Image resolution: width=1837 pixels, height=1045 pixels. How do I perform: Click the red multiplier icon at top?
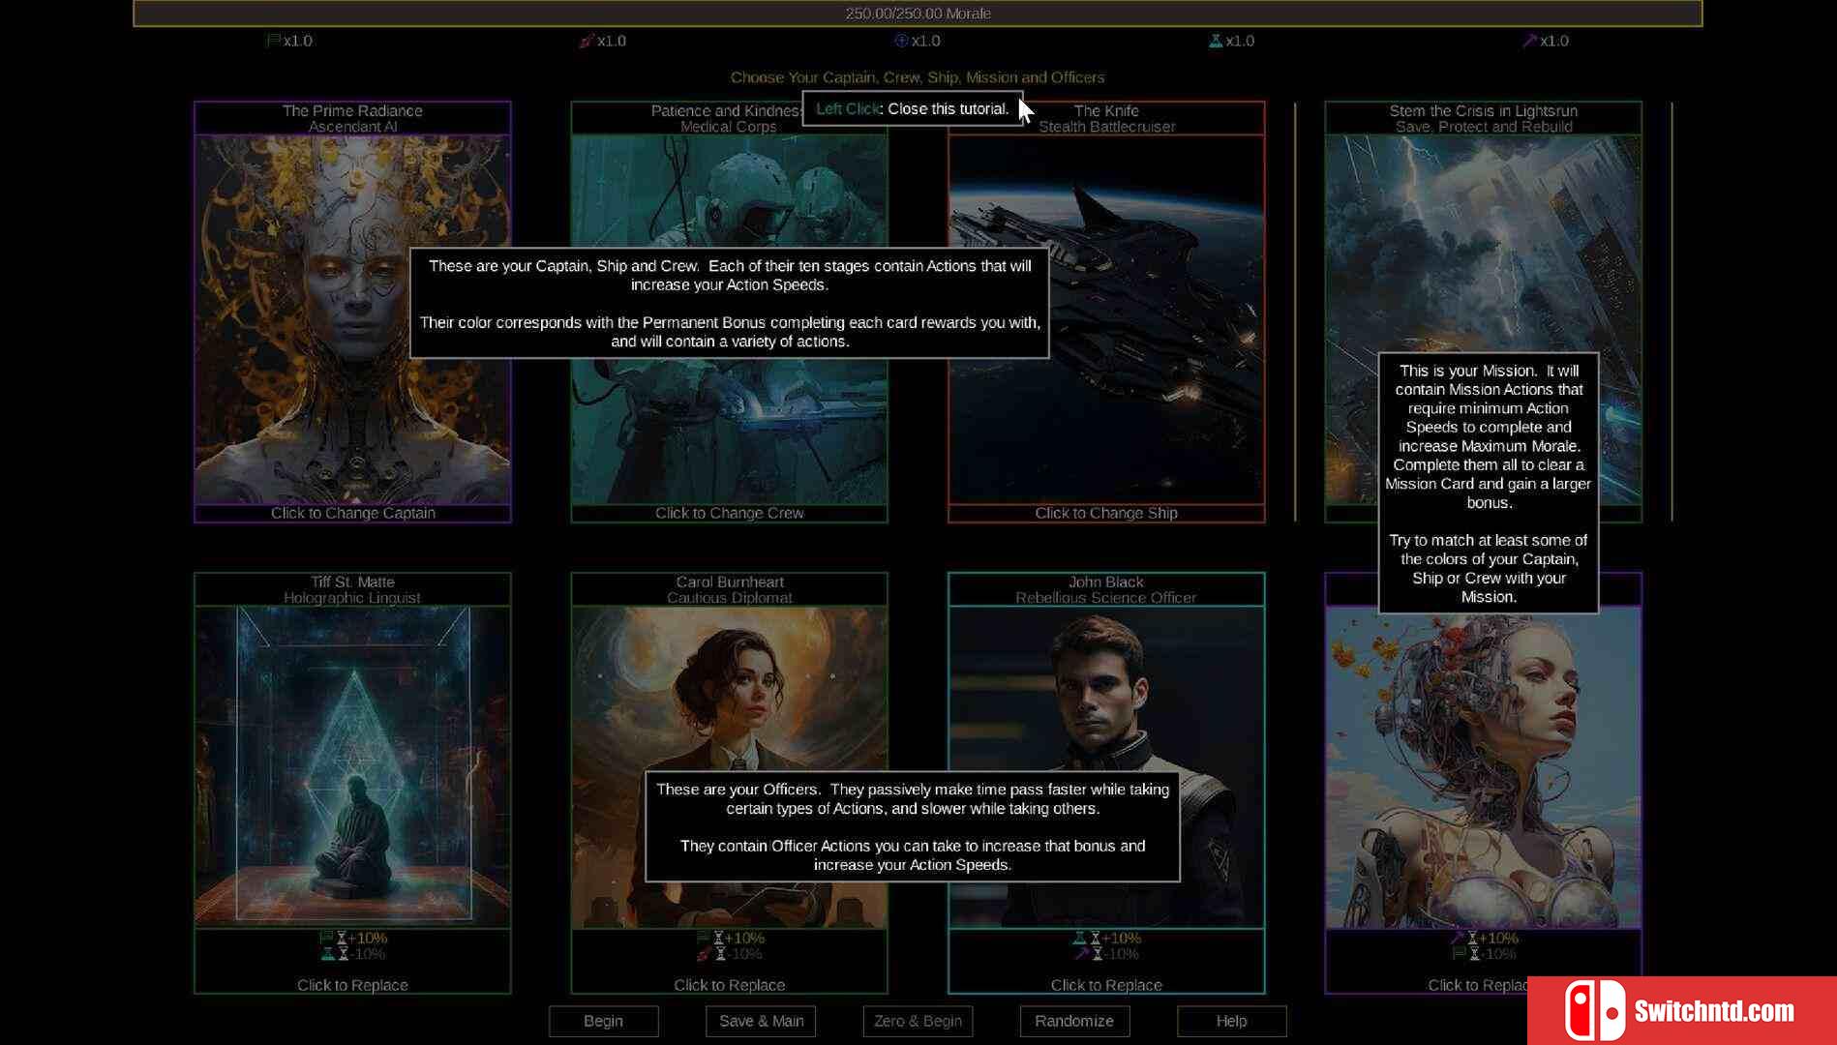coord(586,41)
